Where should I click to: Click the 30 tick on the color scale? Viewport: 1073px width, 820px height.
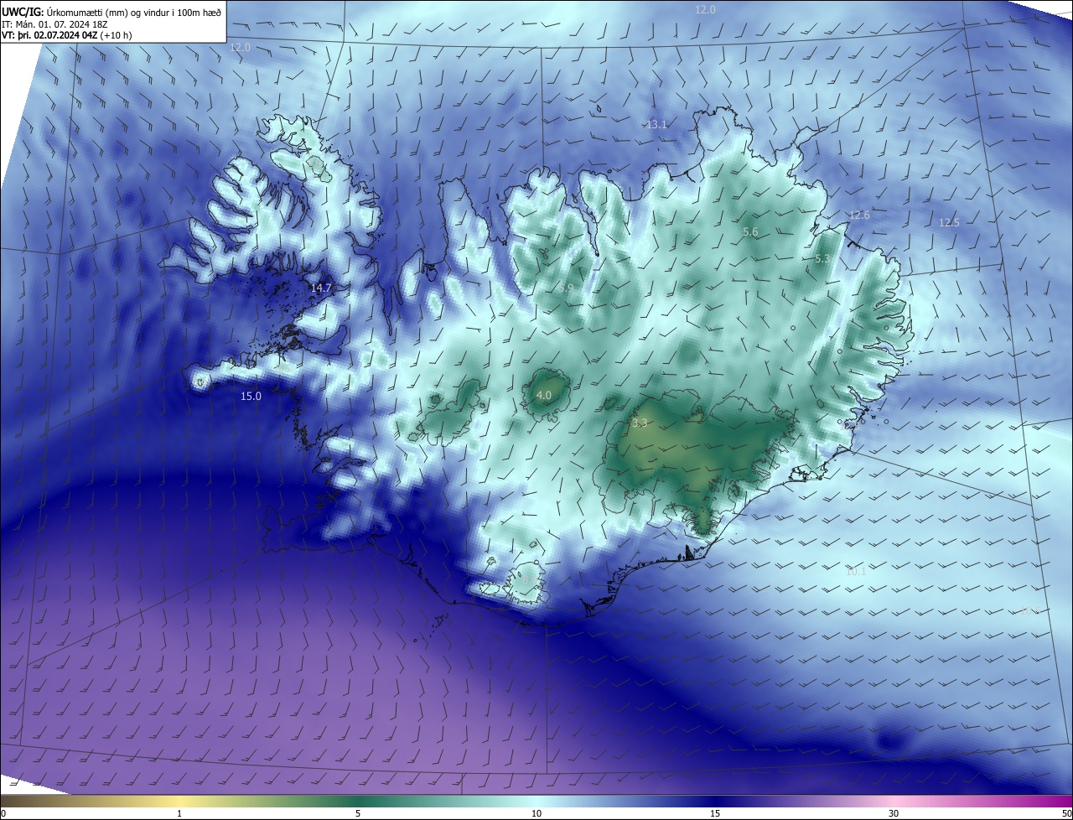click(894, 813)
